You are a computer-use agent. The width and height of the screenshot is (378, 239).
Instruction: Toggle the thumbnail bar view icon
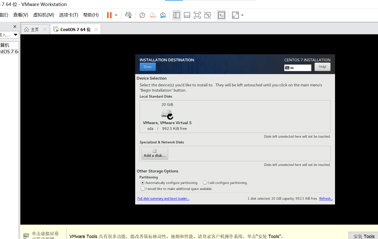pos(187,15)
